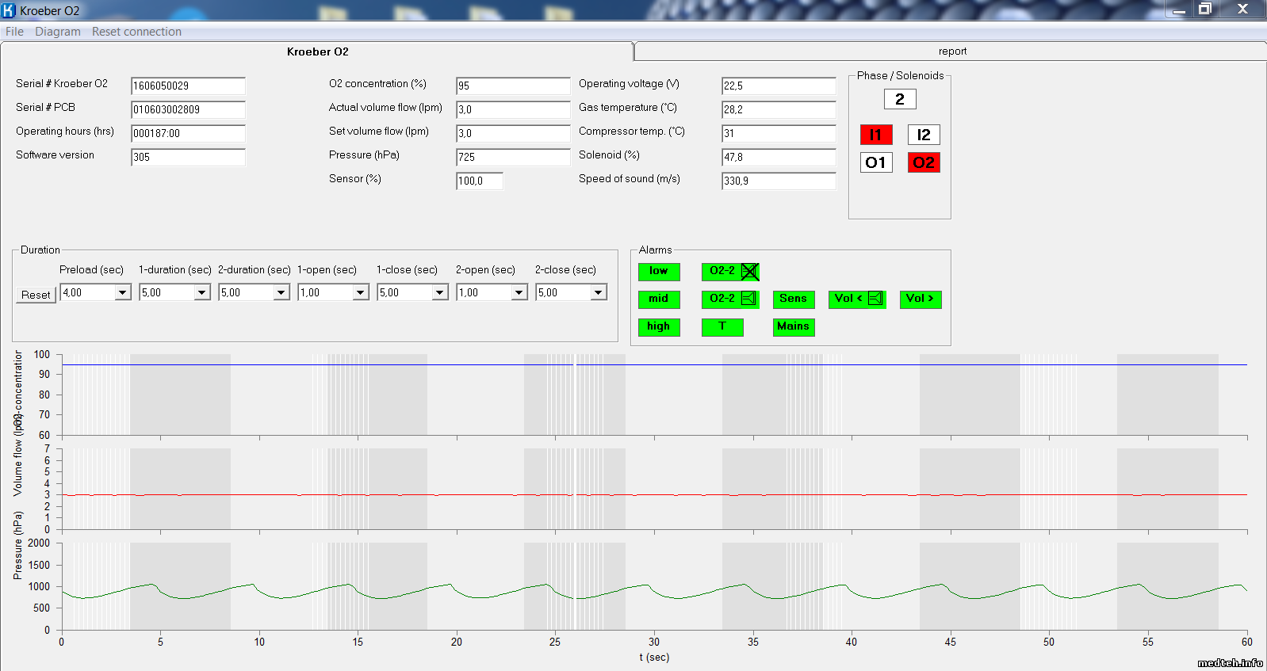The image size is (1267, 671).
Task: Click the speaker icon on the second O2-2 alarm
Action: point(748,299)
